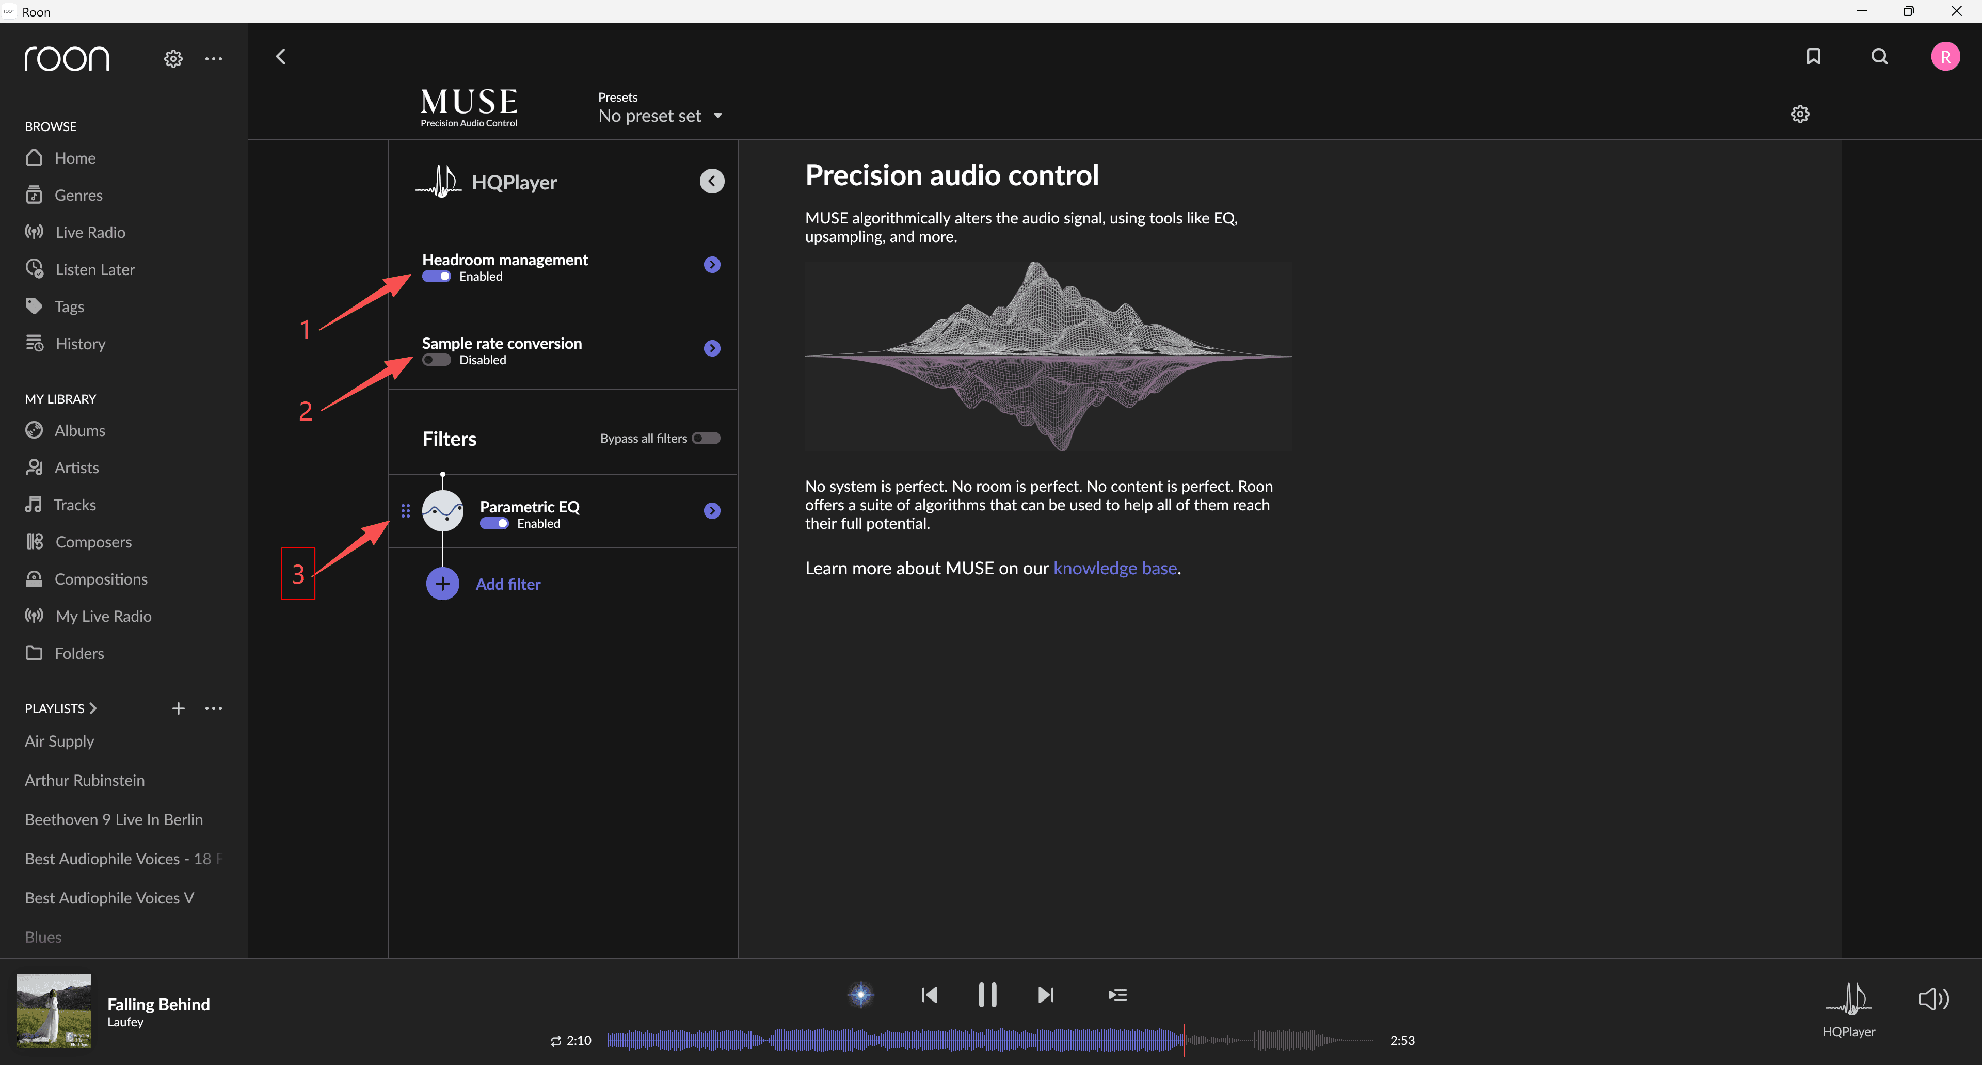Click the Folders icon
This screenshot has height=1065, width=1982.
pyautogui.click(x=34, y=653)
